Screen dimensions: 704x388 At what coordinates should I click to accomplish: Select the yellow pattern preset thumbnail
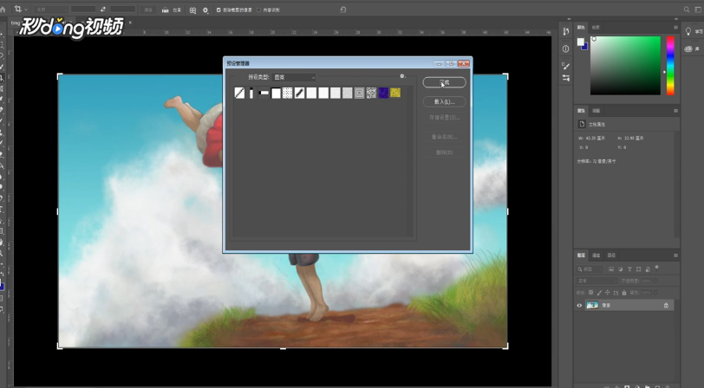click(x=395, y=93)
